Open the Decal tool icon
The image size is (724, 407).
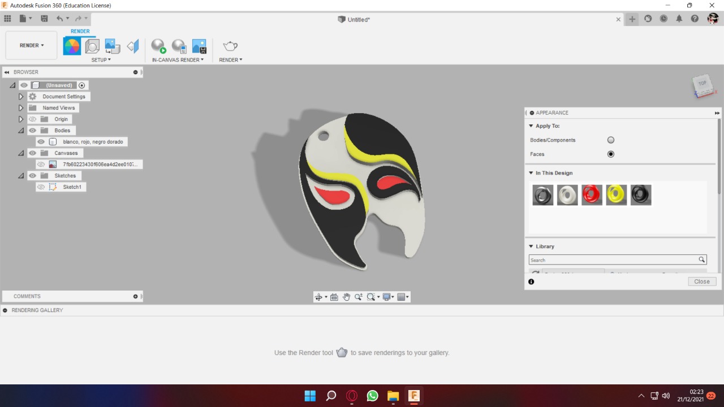click(x=113, y=46)
